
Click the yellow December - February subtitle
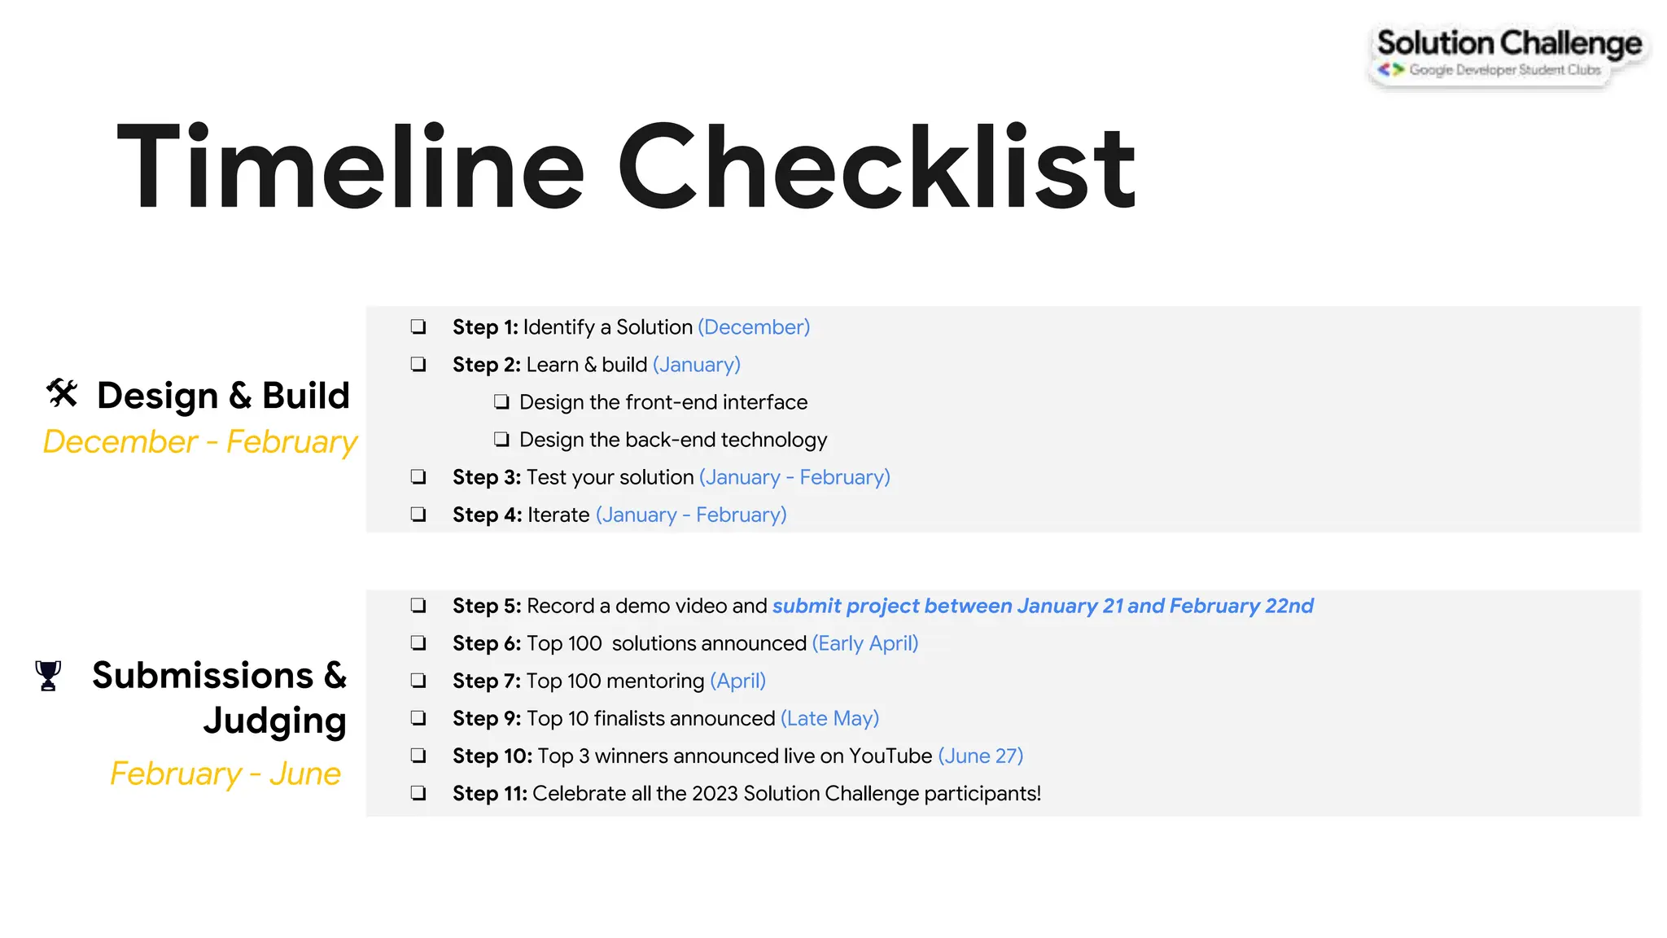point(200,442)
